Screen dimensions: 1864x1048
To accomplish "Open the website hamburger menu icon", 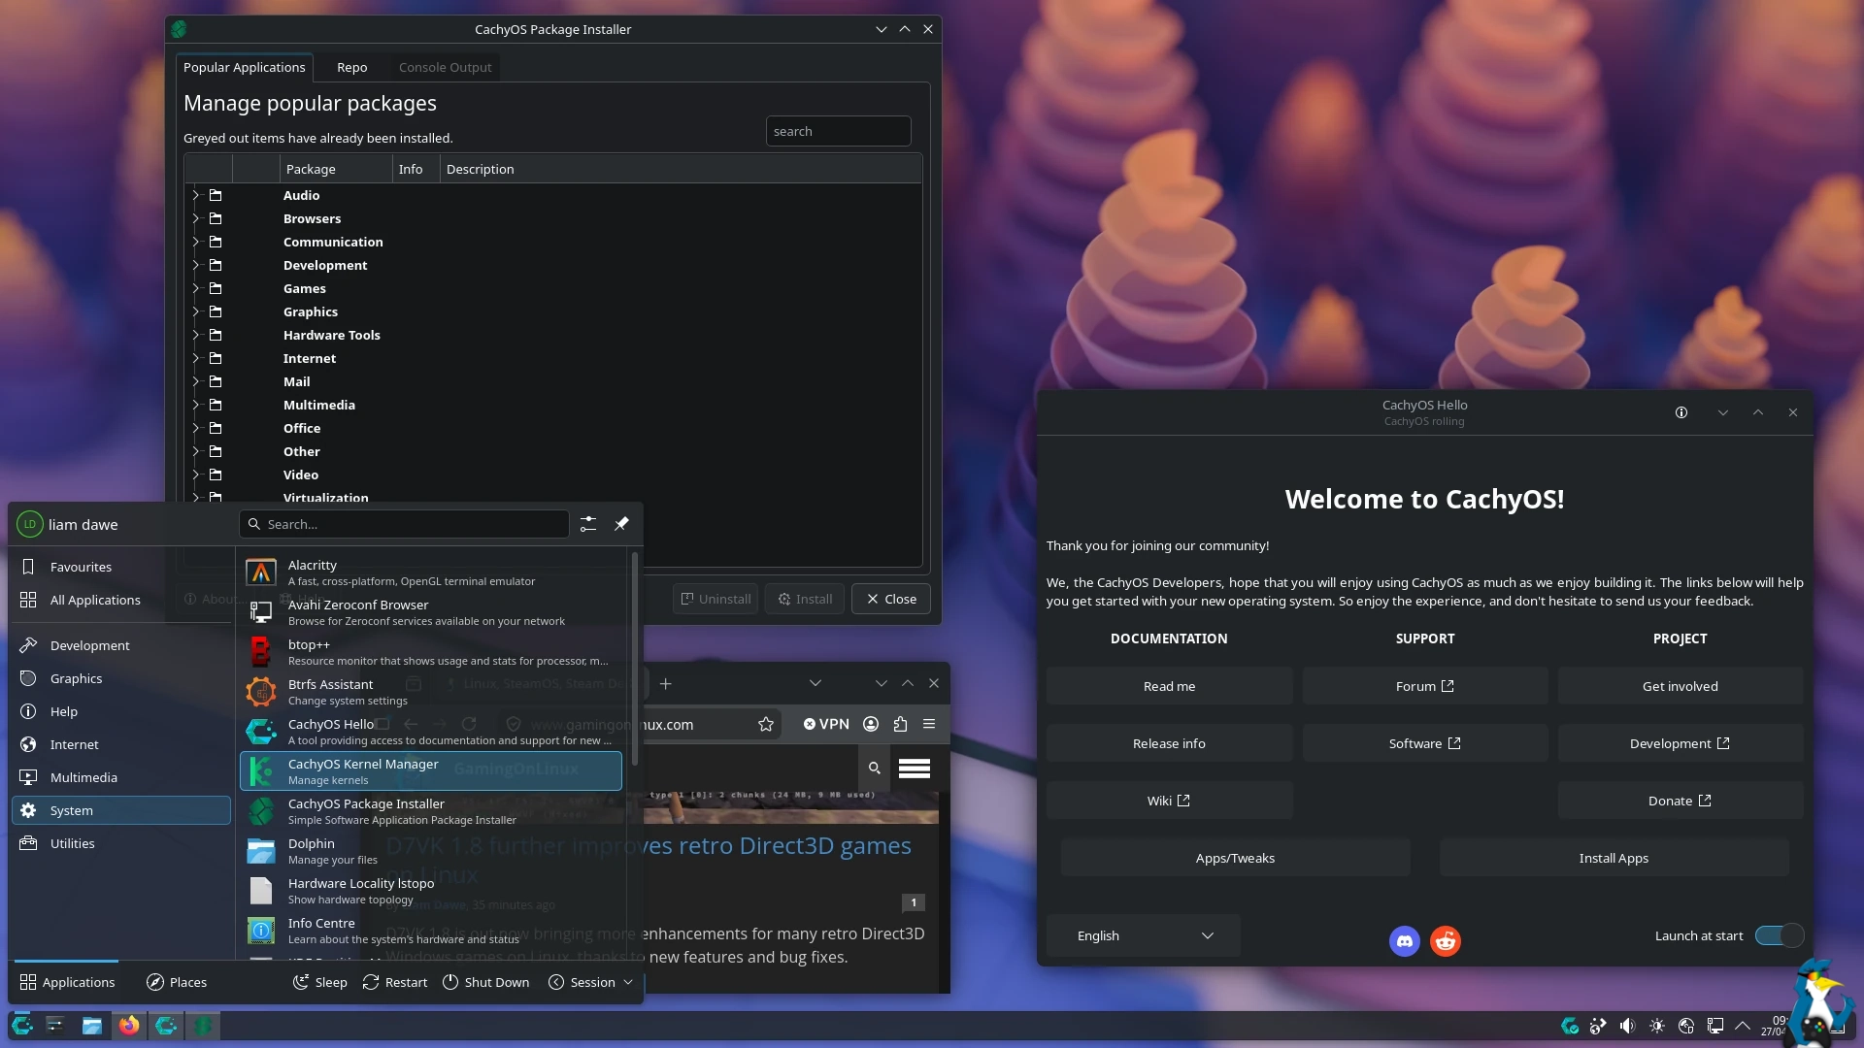I will tap(914, 769).
